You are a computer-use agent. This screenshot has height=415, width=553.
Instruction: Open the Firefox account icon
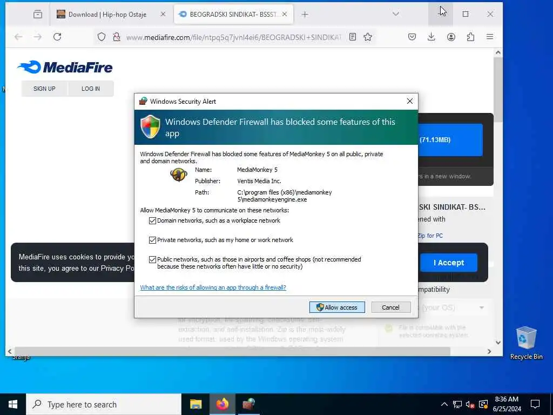pyautogui.click(x=451, y=37)
